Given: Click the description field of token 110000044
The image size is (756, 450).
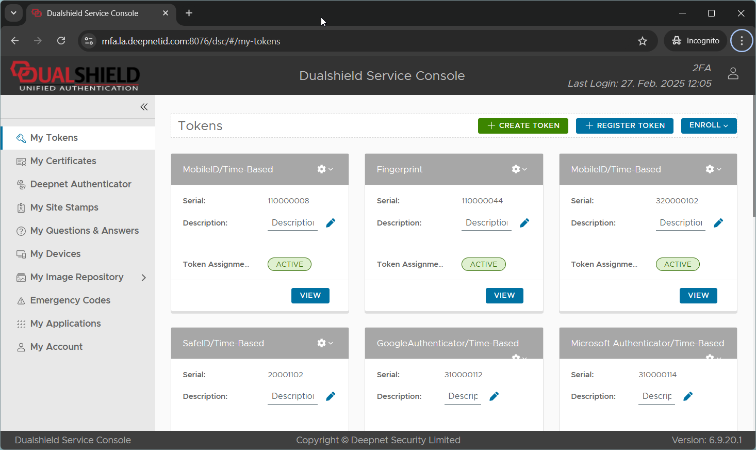Looking at the screenshot, I should (486, 223).
